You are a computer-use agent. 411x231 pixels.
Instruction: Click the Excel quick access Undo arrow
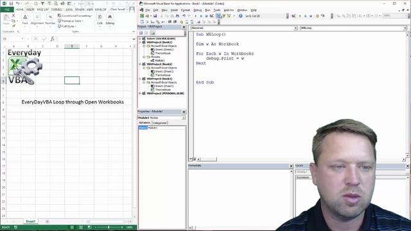pyautogui.click(x=17, y=3)
